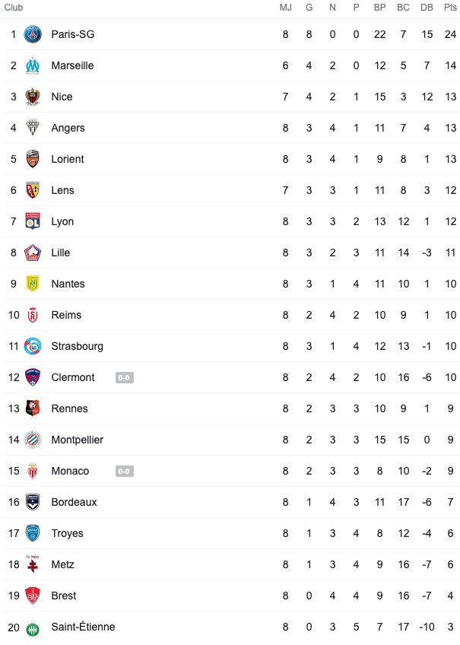This screenshot has height=645, width=460.
Task: Select the Metz club emblem
Action: (33, 564)
